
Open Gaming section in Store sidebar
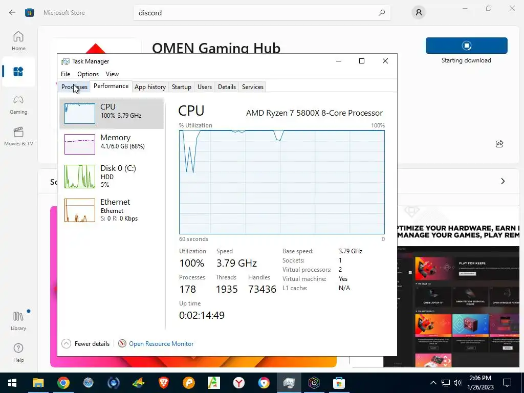pyautogui.click(x=18, y=105)
